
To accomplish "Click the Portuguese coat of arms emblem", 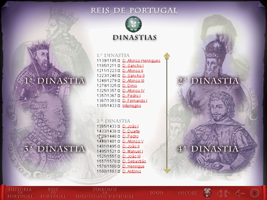I will (x=133, y=24).
